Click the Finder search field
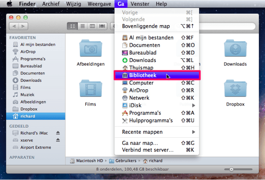Image resolution: width=265 pixels, height=180 pixels. pos(227,26)
